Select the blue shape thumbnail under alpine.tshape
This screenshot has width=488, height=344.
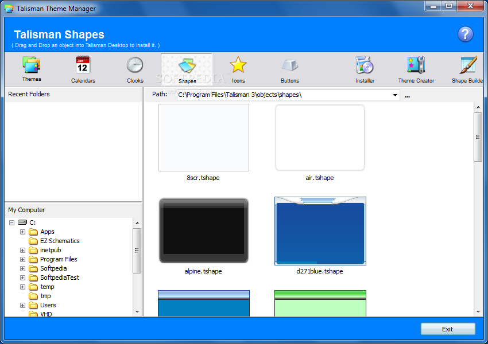[x=204, y=303]
